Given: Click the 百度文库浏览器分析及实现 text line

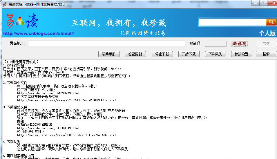Looking at the screenshot, I should click(x=38, y=97).
